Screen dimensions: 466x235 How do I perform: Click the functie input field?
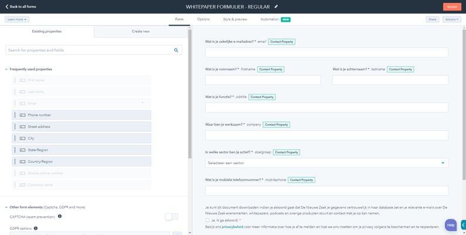326,108
